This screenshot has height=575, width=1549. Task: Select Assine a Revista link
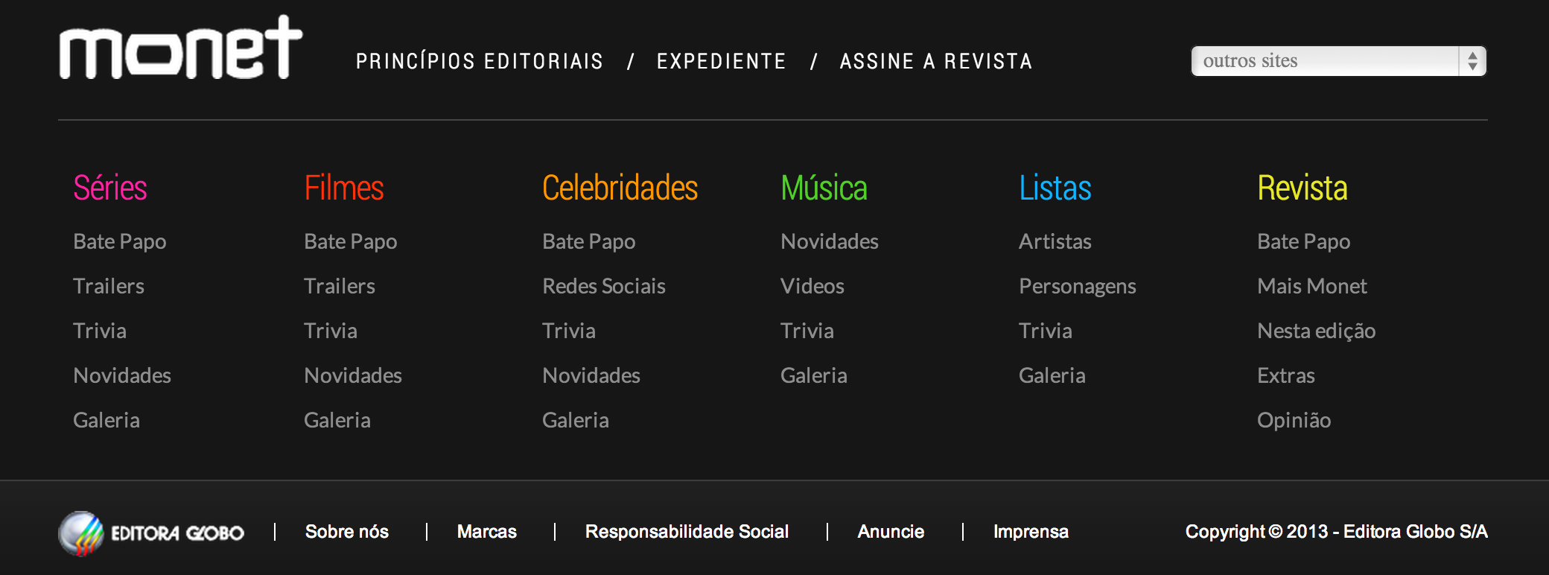(936, 61)
